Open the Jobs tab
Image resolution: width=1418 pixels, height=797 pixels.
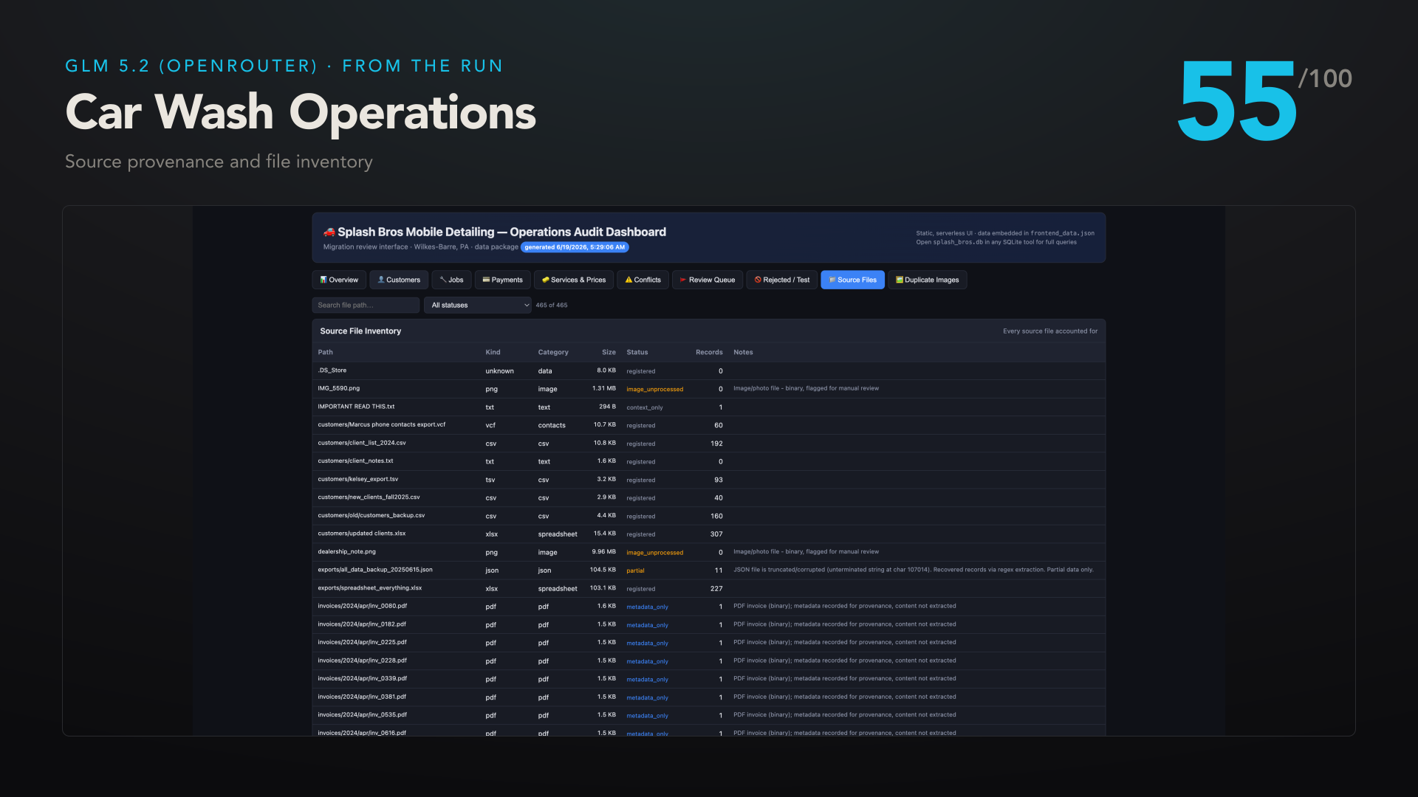(x=451, y=280)
